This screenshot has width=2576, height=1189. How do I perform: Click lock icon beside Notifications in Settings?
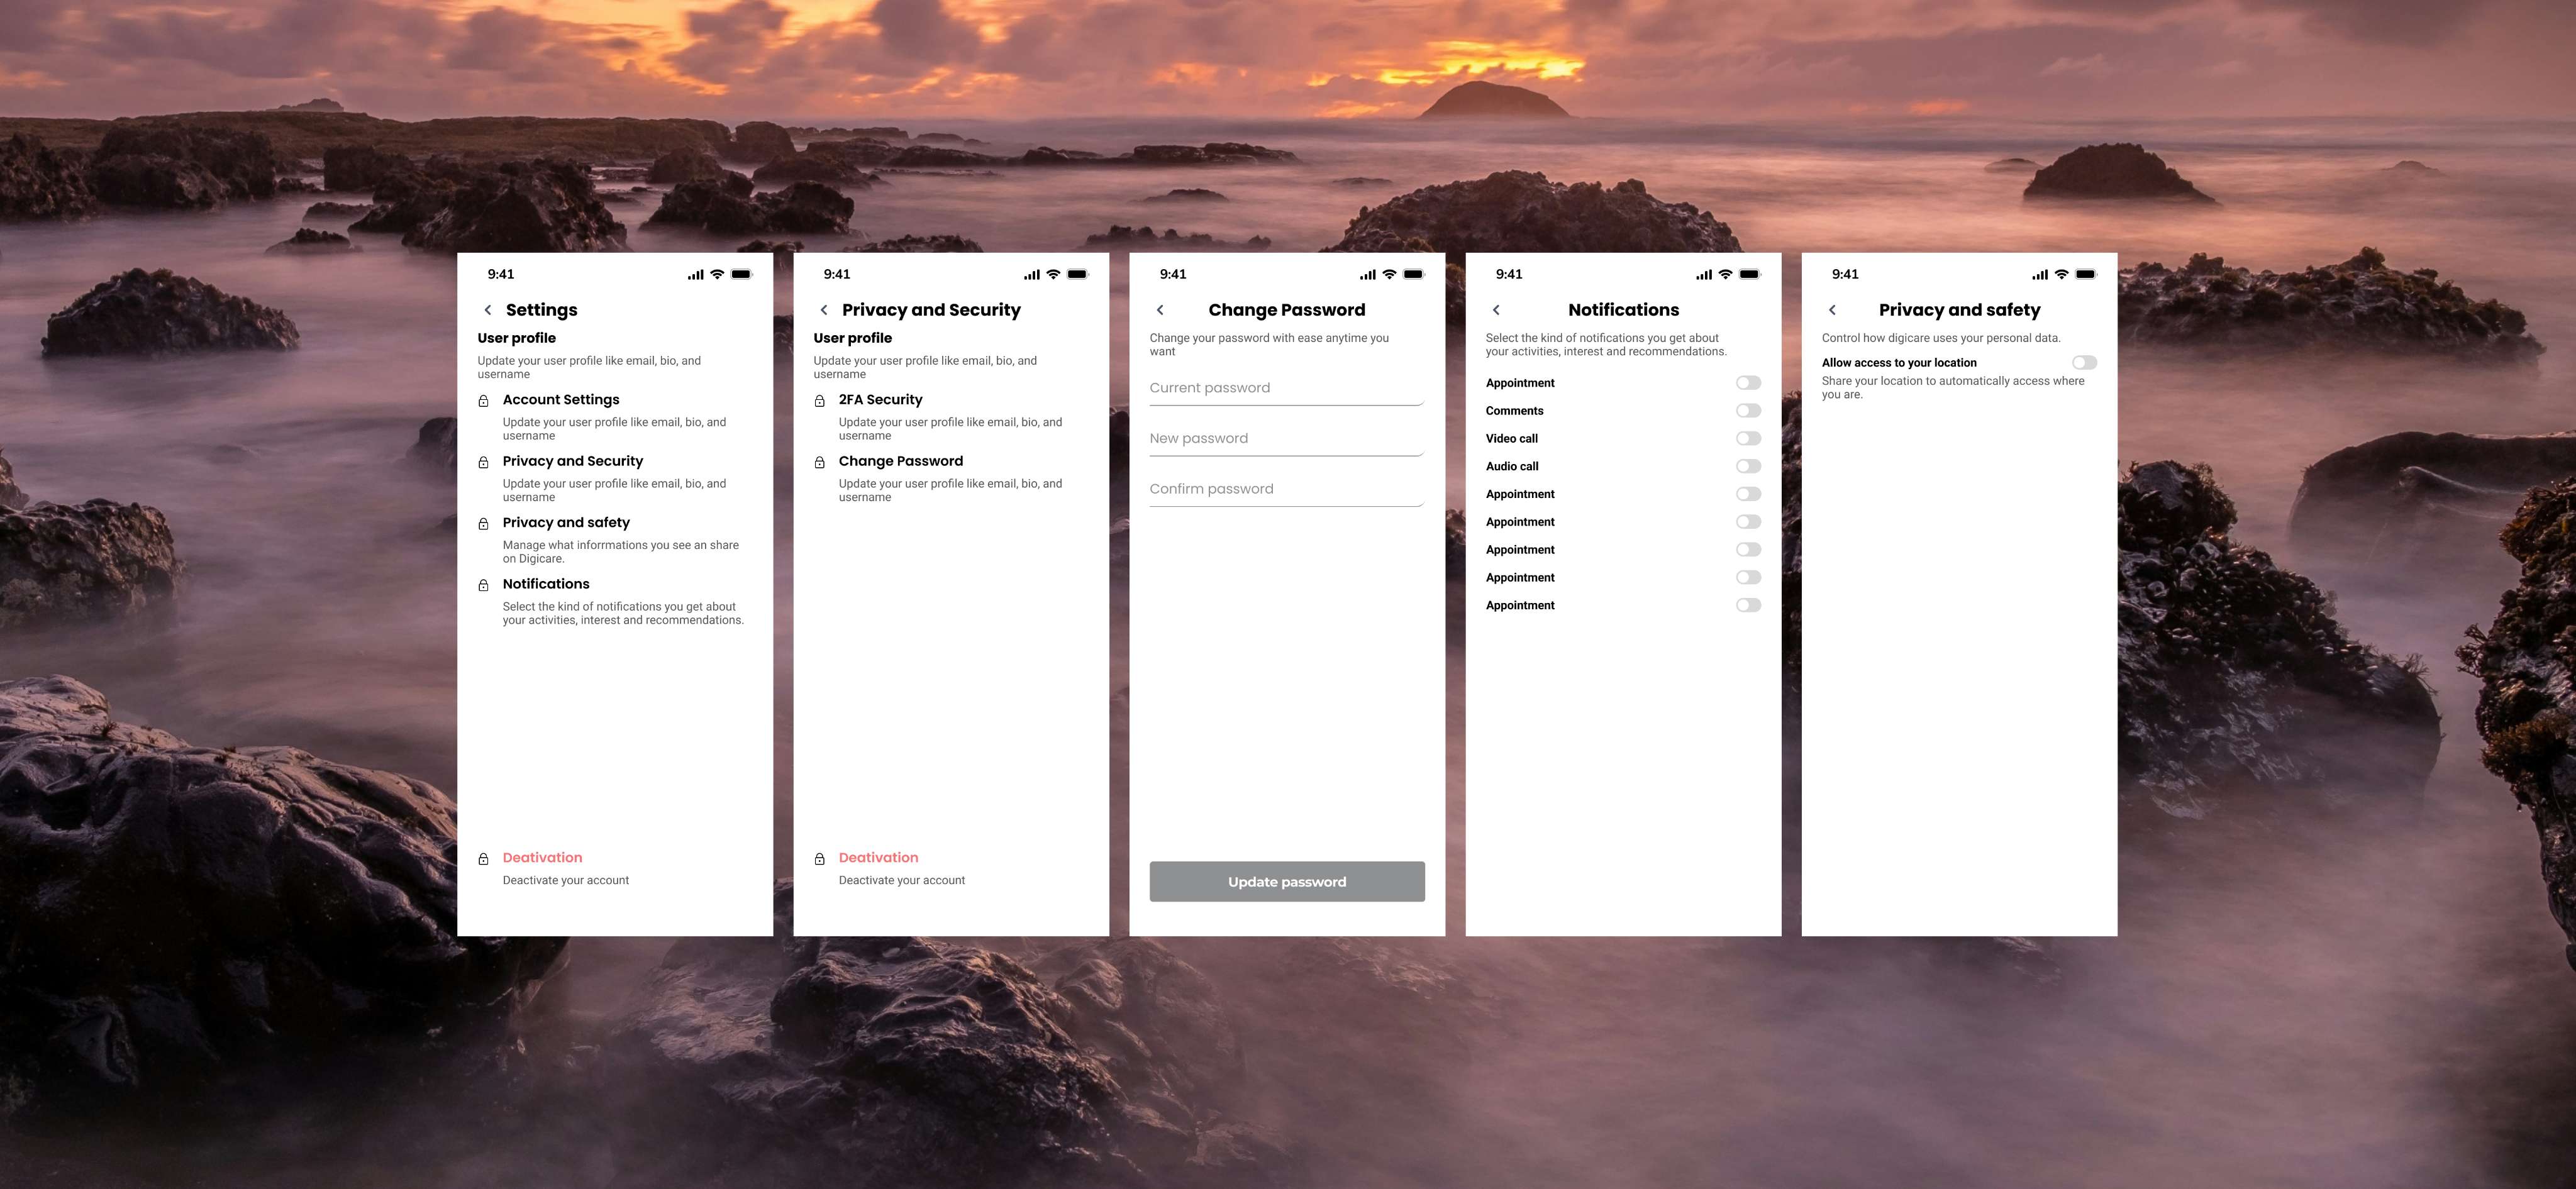coord(483,585)
